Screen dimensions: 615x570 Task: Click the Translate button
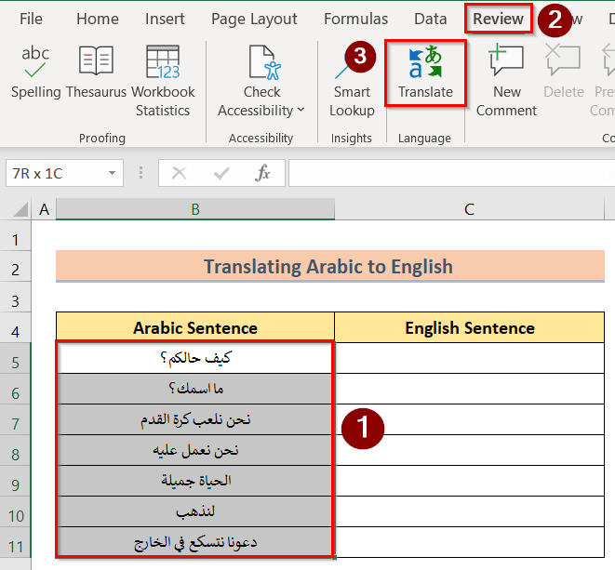[425, 73]
